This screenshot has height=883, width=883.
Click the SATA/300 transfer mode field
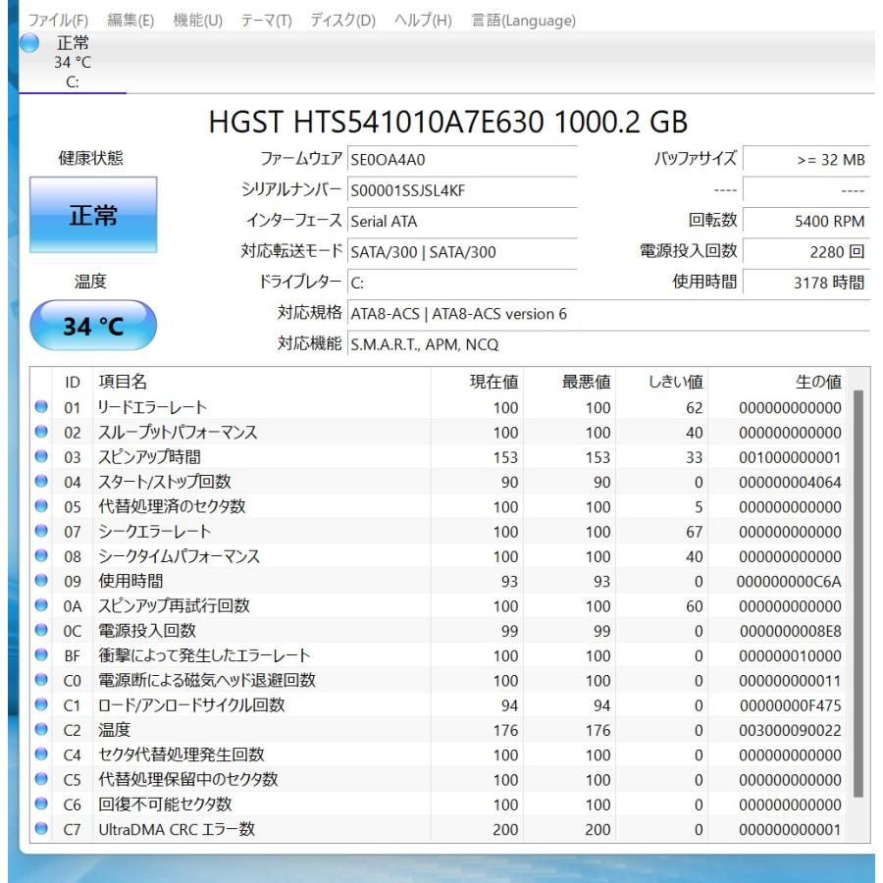462,252
